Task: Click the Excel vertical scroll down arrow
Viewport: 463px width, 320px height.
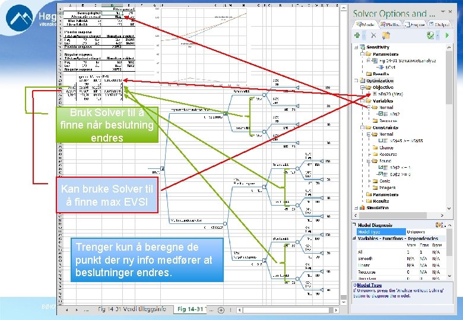Action: coord(344,303)
